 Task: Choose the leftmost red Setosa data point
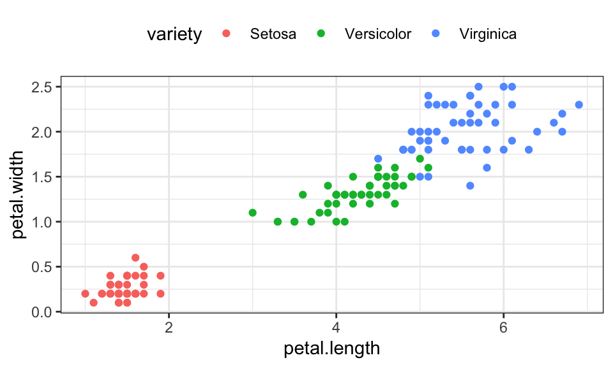coord(85,294)
